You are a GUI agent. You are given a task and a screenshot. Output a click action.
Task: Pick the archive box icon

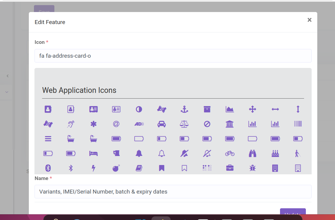click(207, 109)
